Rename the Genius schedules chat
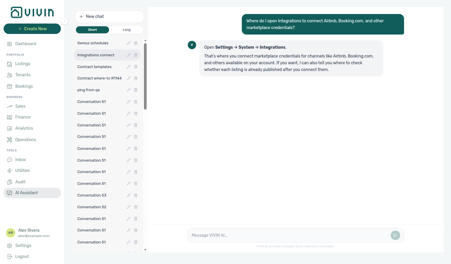Screen dimensions: 451x264 128,43
